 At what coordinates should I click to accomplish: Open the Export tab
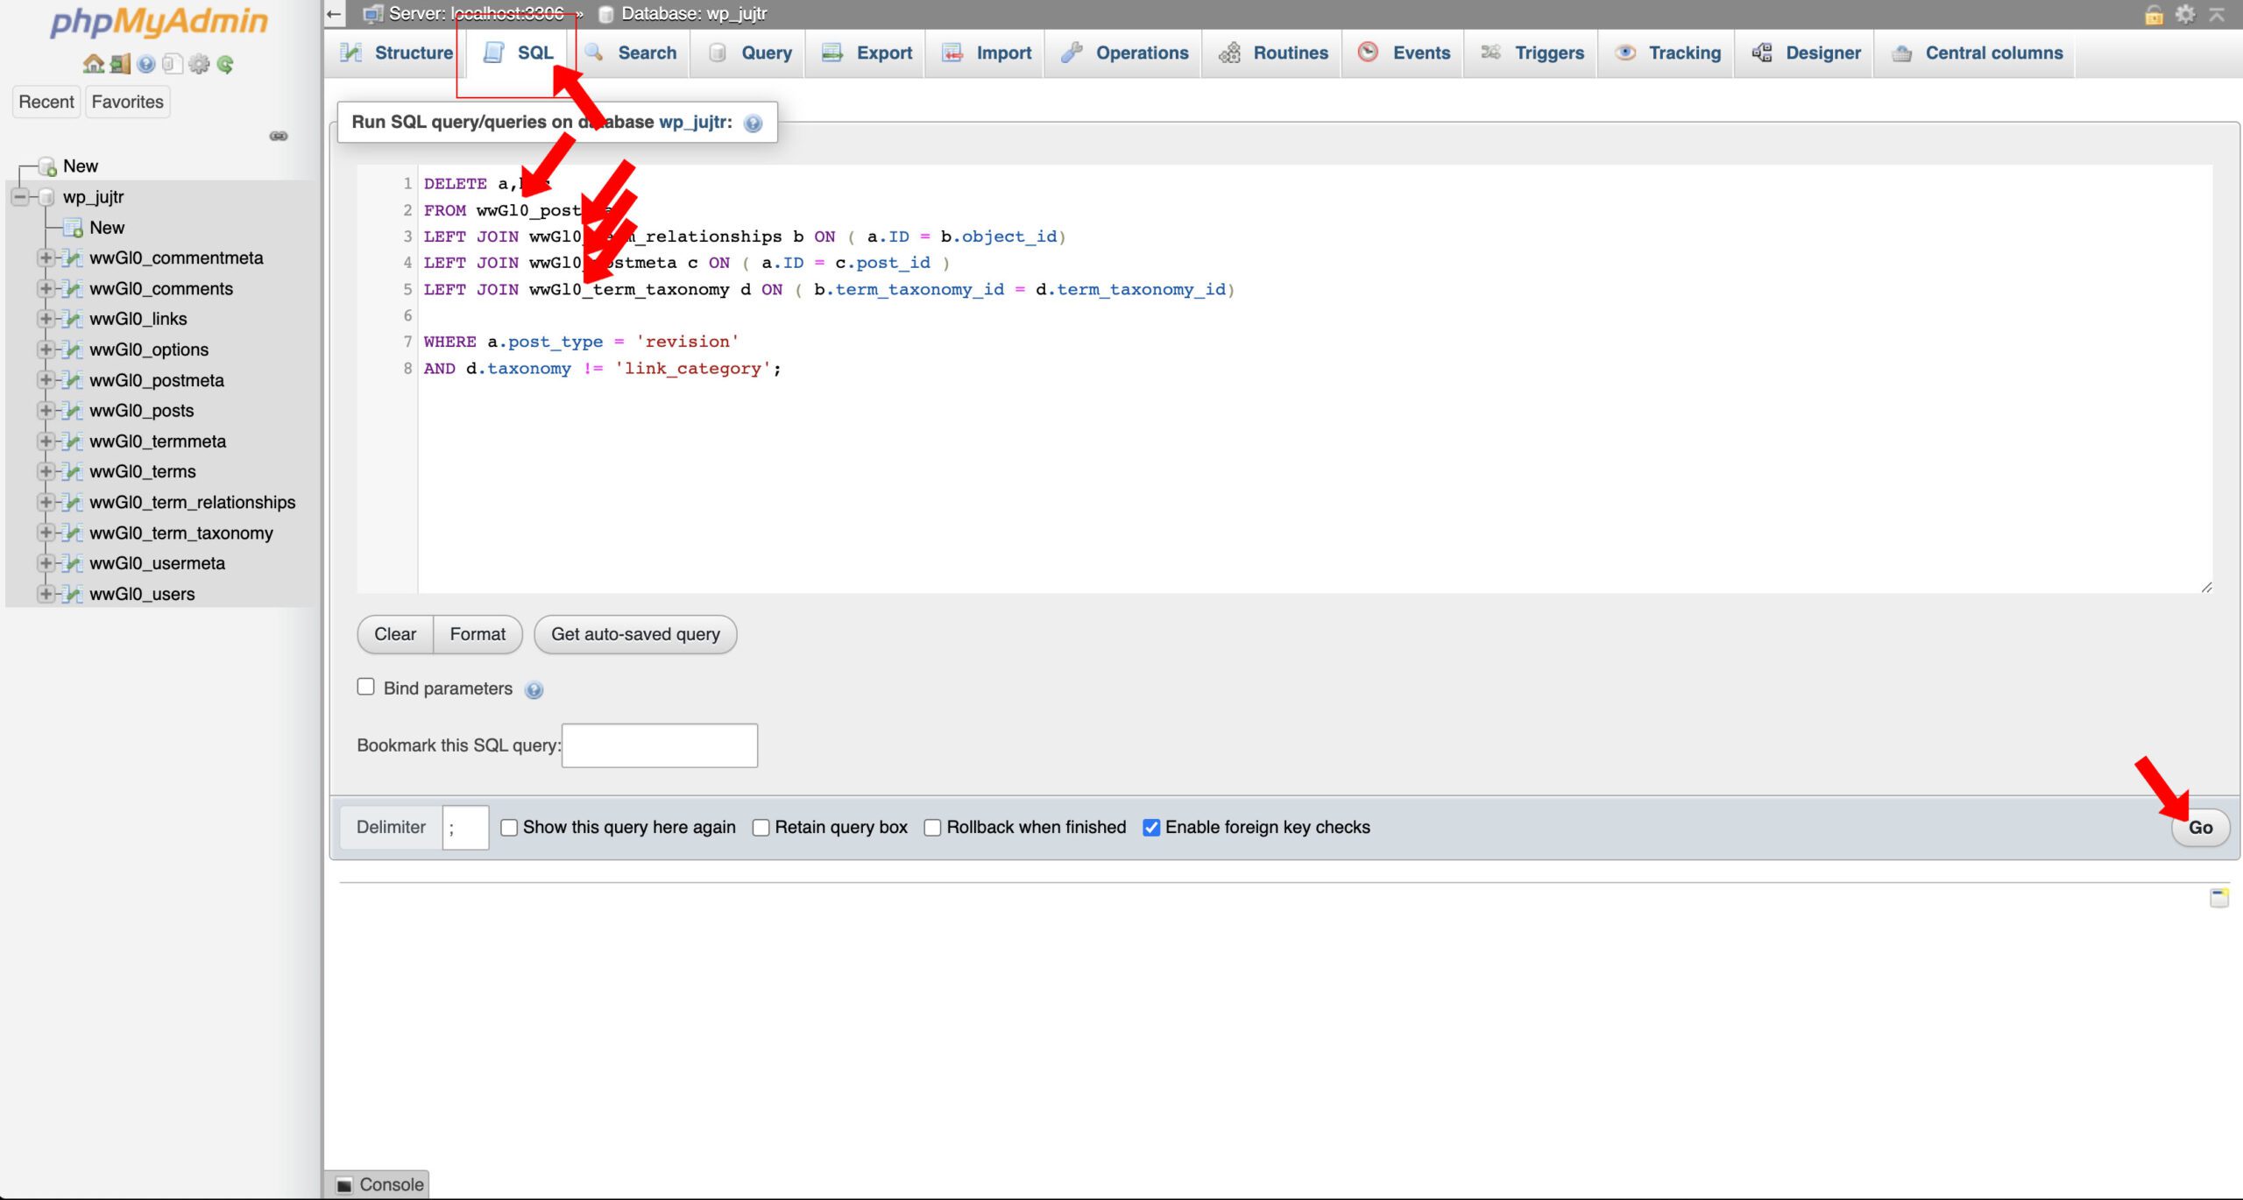867,53
